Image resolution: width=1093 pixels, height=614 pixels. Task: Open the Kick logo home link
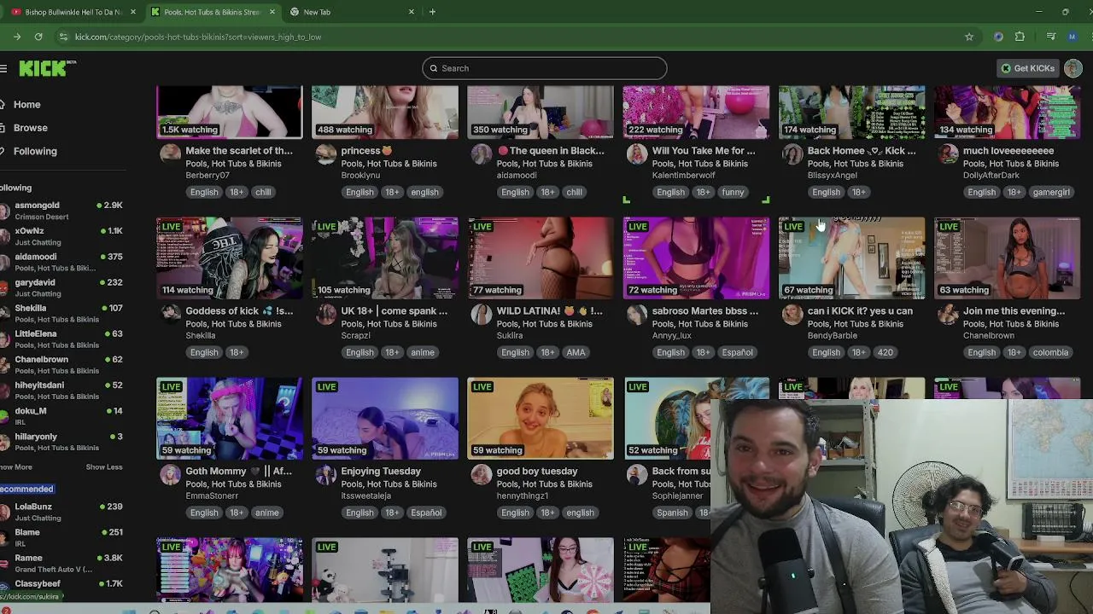click(47, 68)
